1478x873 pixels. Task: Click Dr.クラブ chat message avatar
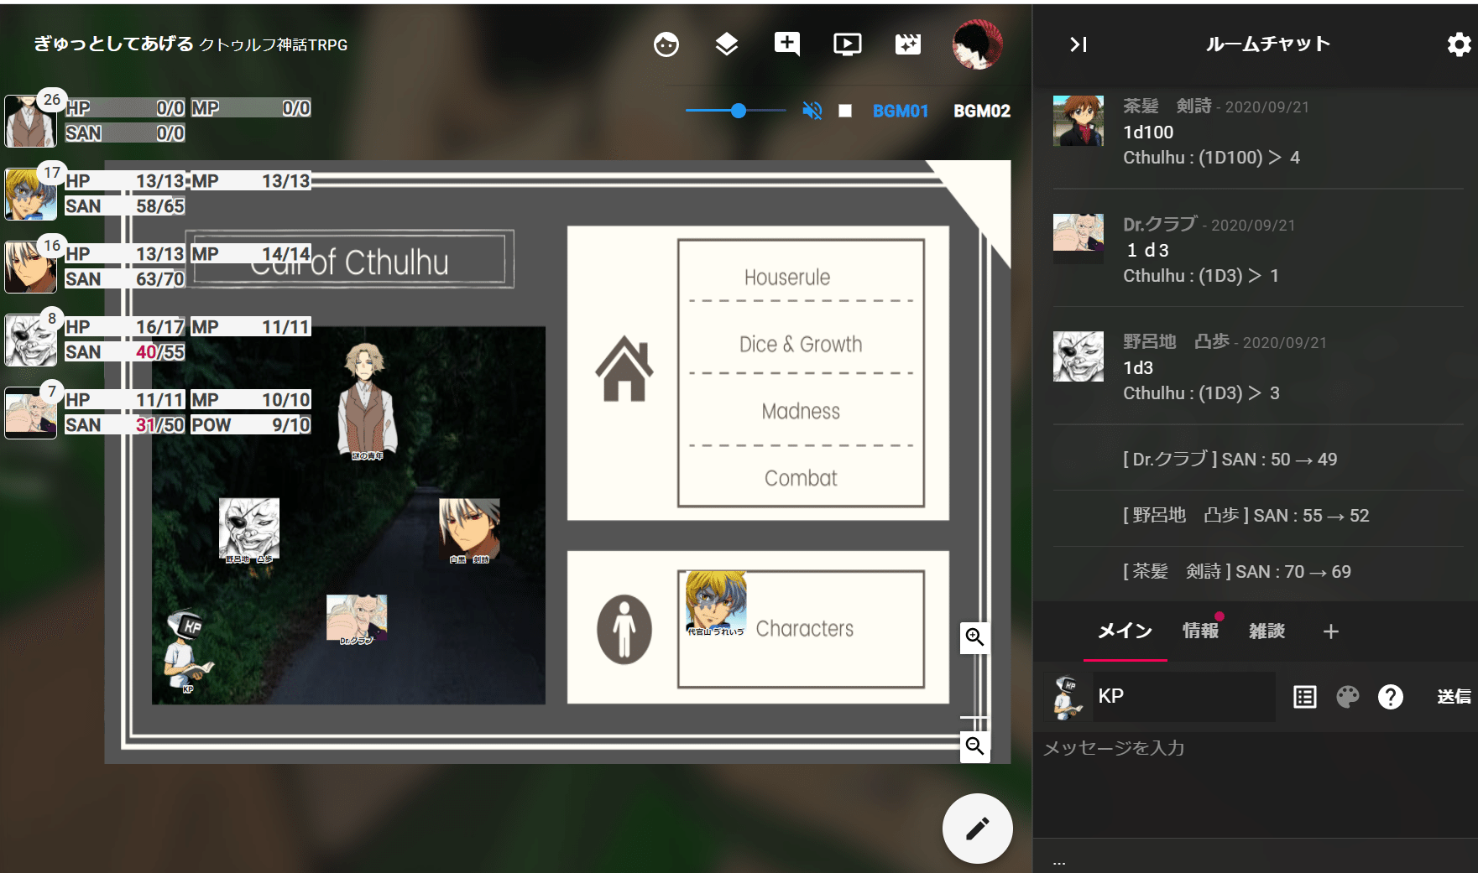point(1078,239)
